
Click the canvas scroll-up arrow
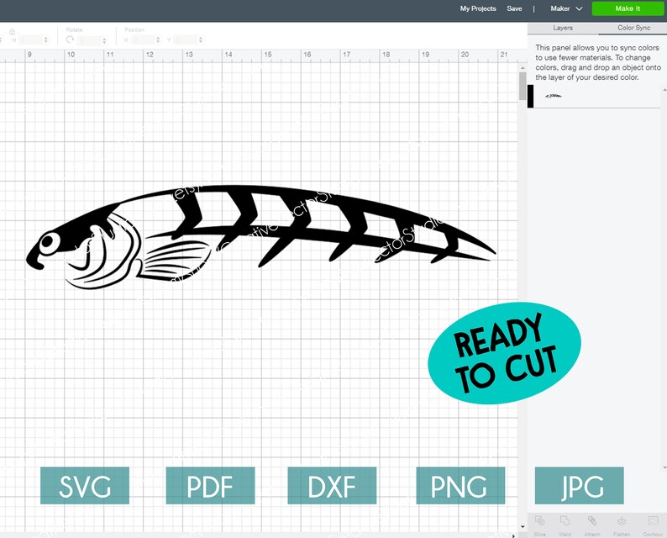pos(523,68)
